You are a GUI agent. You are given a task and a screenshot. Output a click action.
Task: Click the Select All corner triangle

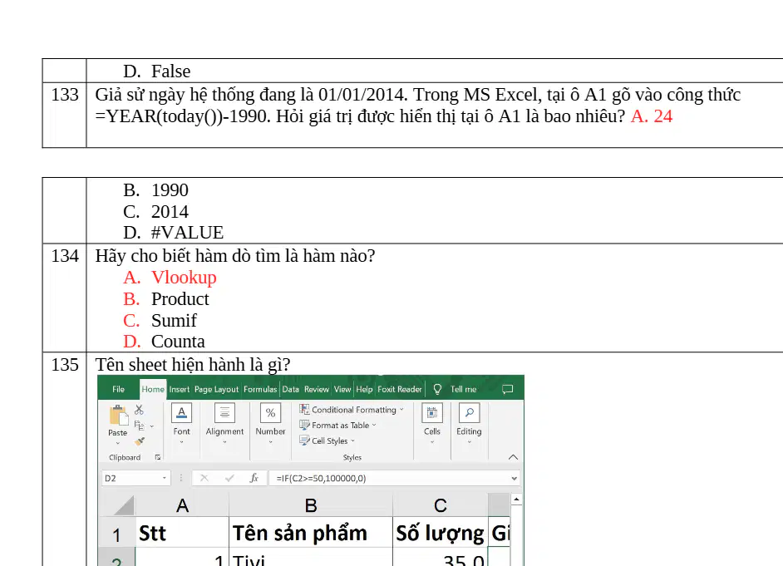pos(123,505)
